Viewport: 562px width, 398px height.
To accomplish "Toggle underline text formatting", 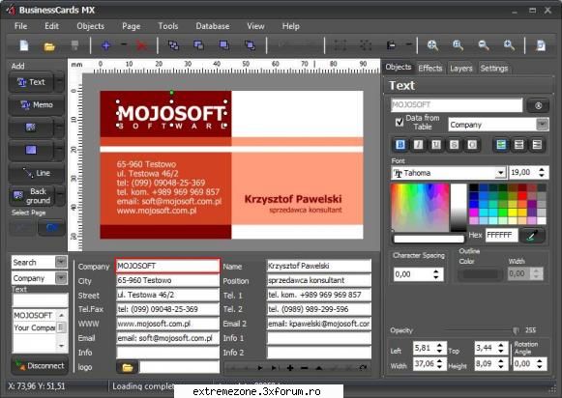I will pyautogui.click(x=436, y=145).
